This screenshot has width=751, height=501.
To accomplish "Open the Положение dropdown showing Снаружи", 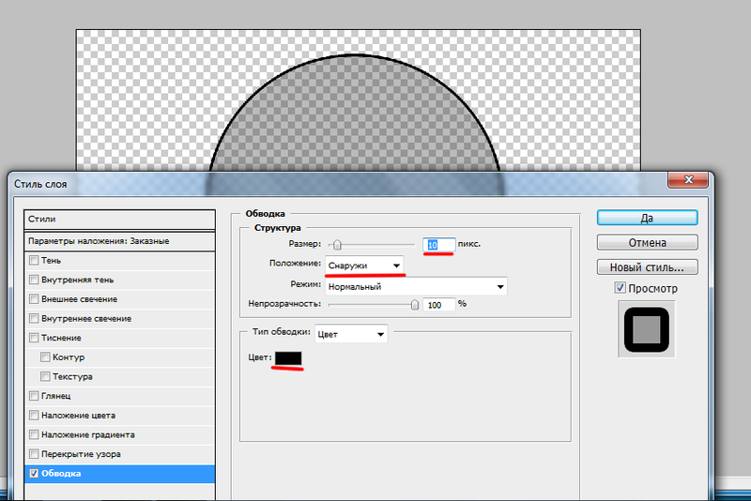I will 364,266.
